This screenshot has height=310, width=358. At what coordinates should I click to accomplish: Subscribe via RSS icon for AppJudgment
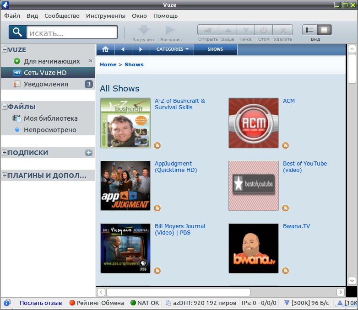[x=157, y=208]
